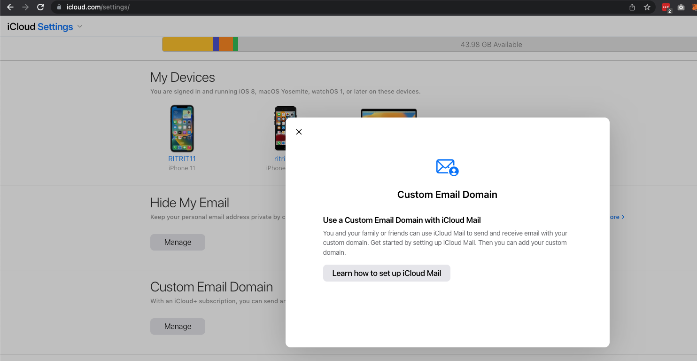The height and width of the screenshot is (361, 697).
Task: Click the Hide My Email heading
Action: tap(190, 203)
